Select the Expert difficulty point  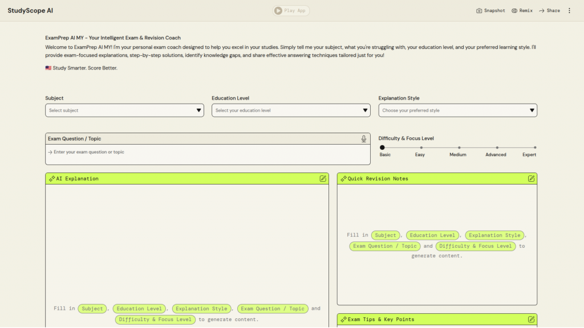pos(534,147)
